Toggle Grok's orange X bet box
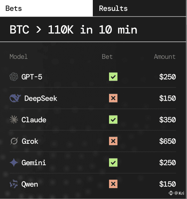 [113, 141]
